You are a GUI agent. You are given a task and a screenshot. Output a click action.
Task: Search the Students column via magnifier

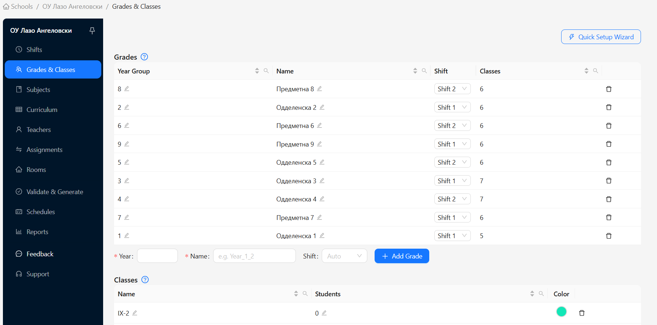(541, 294)
